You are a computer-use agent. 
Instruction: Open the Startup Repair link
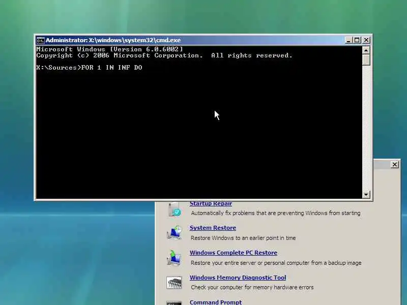coord(211,203)
